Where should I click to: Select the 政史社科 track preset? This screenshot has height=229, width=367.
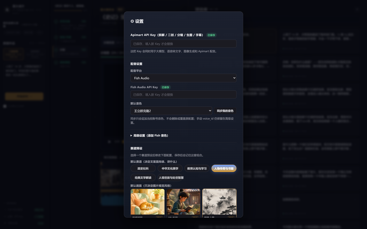[x=143, y=168]
